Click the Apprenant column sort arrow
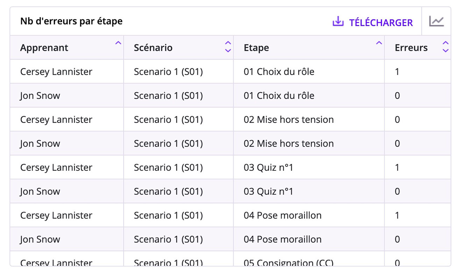Image resolution: width=461 pixels, height=277 pixels. (x=118, y=43)
